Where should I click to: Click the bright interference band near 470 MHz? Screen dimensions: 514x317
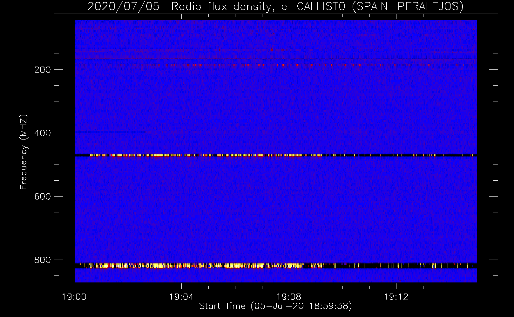276,155
